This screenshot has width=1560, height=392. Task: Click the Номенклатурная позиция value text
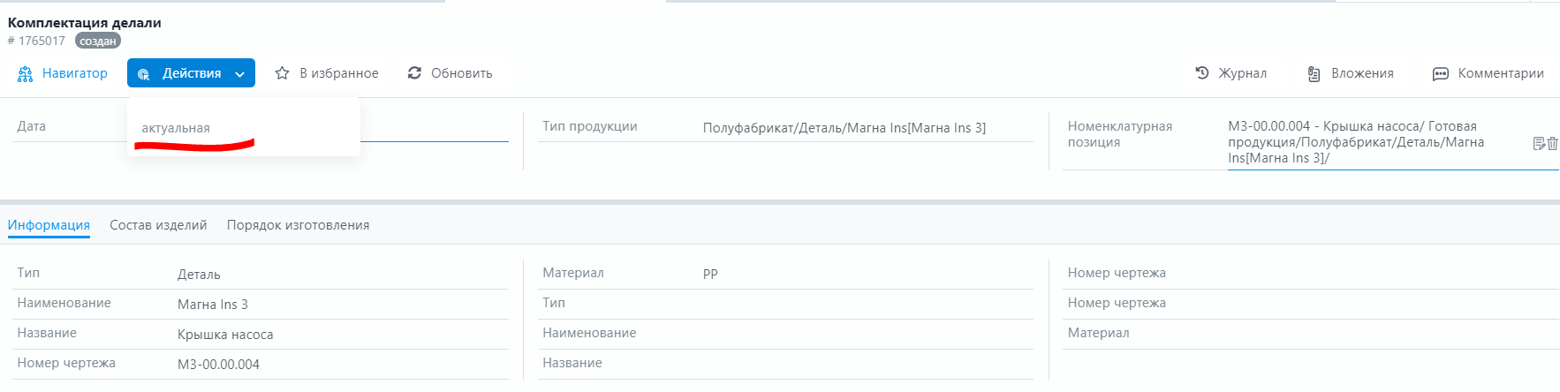1355,142
